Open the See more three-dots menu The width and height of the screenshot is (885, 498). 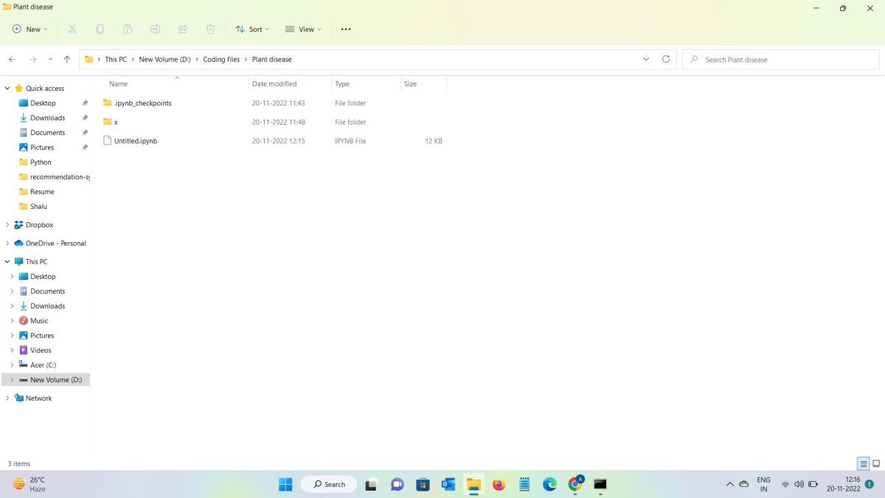pyautogui.click(x=346, y=30)
